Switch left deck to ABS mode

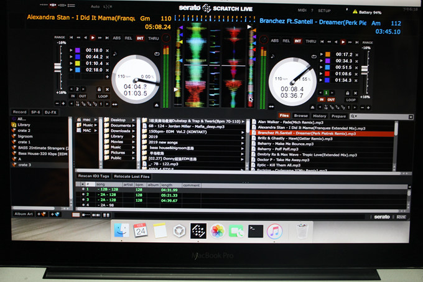116,38
